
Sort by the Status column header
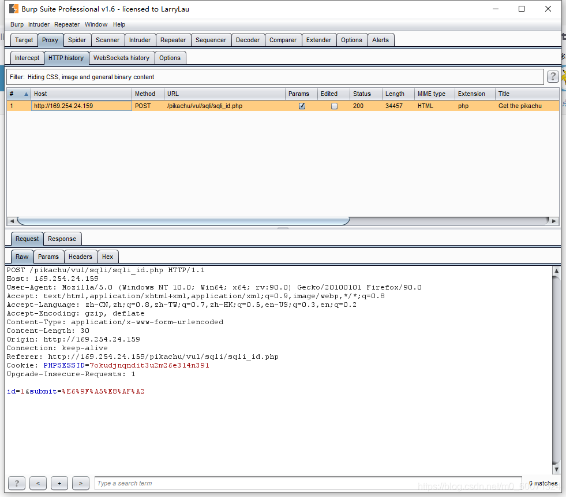pyautogui.click(x=366, y=94)
